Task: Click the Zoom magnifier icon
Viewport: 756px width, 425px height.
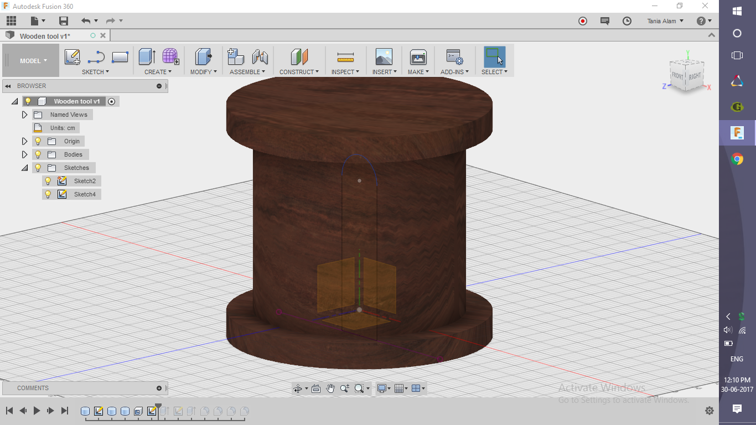Action: point(345,388)
